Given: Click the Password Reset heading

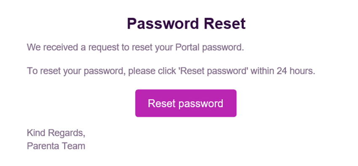Looking at the screenshot, I should pos(186,24).
